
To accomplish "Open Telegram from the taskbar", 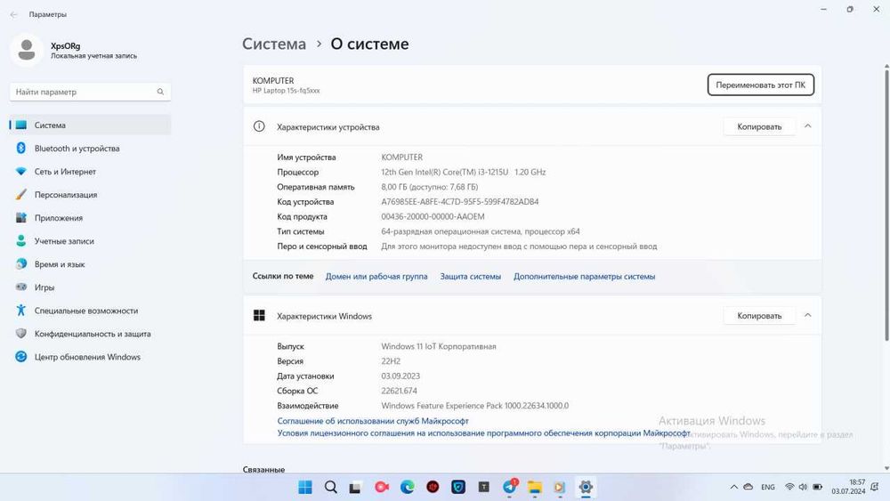I will (x=509, y=487).
